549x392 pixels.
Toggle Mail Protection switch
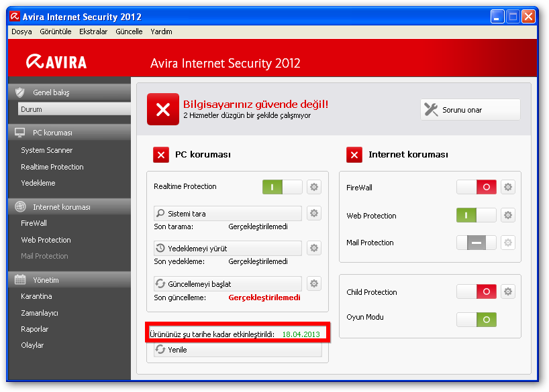(x=476, y=243)
